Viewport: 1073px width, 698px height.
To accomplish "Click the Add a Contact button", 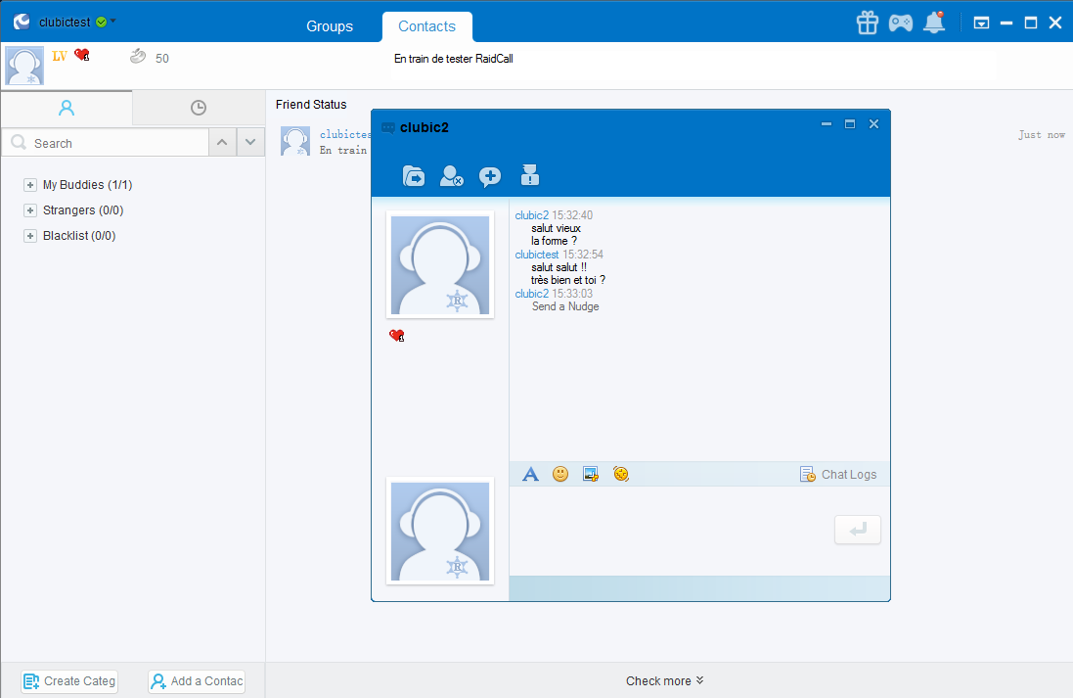I will 197,681.
